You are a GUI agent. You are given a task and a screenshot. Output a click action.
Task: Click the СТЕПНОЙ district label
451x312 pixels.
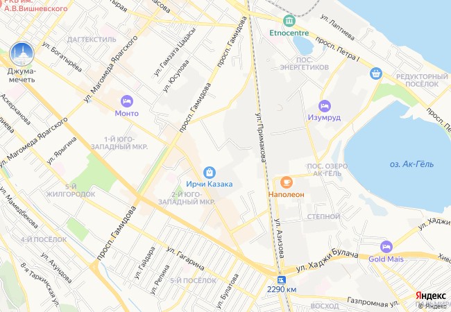coord(323,216)
